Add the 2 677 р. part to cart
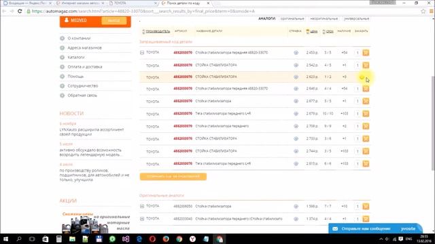This screenshot has width=435, height=244. coord(366,101)
